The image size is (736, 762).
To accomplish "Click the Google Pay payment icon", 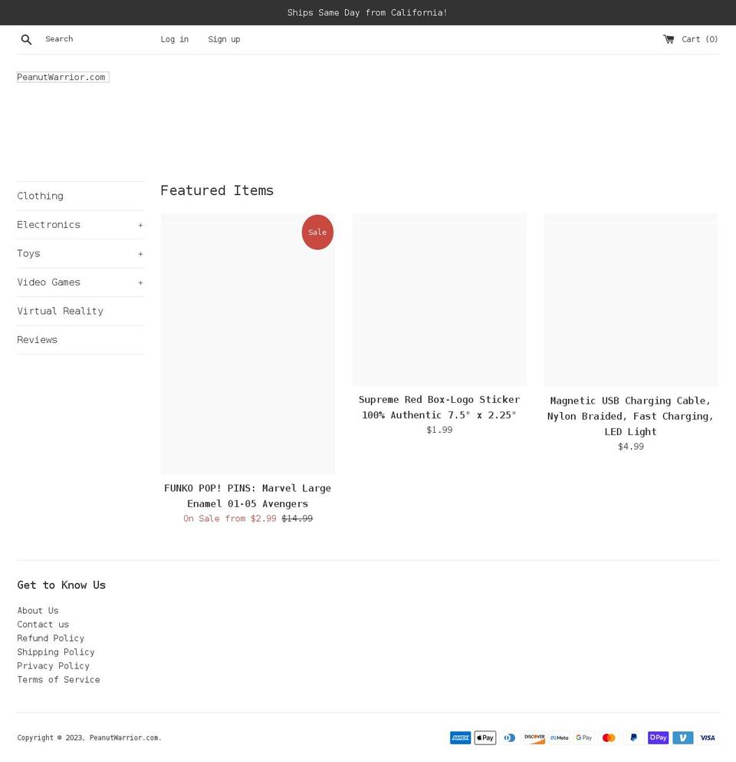I will 584,737.
